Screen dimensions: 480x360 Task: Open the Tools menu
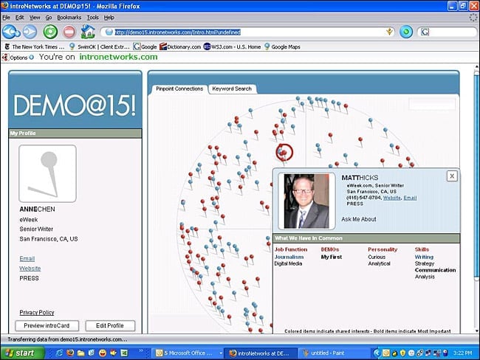(92, 18)
